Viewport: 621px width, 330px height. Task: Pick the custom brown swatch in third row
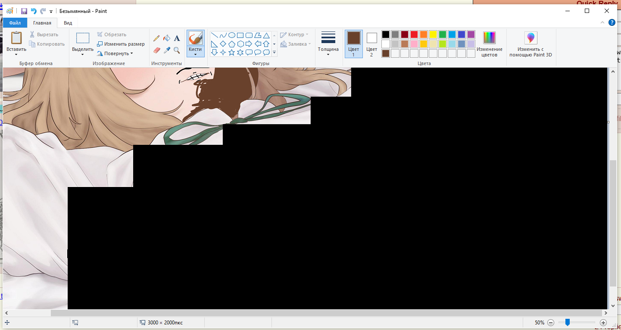tap(386, 53)
